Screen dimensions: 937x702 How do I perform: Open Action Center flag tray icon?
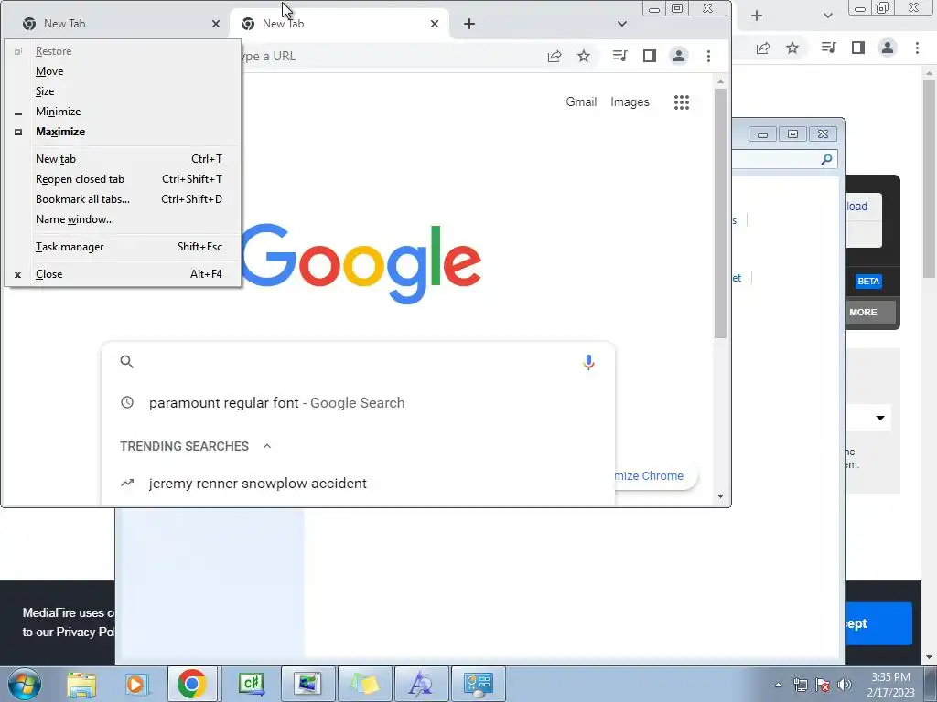point(823,685)
